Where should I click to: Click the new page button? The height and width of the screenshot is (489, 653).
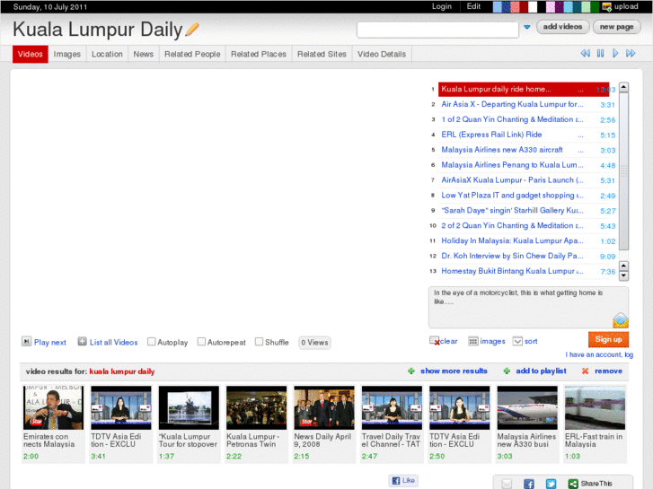click(616, 27)
